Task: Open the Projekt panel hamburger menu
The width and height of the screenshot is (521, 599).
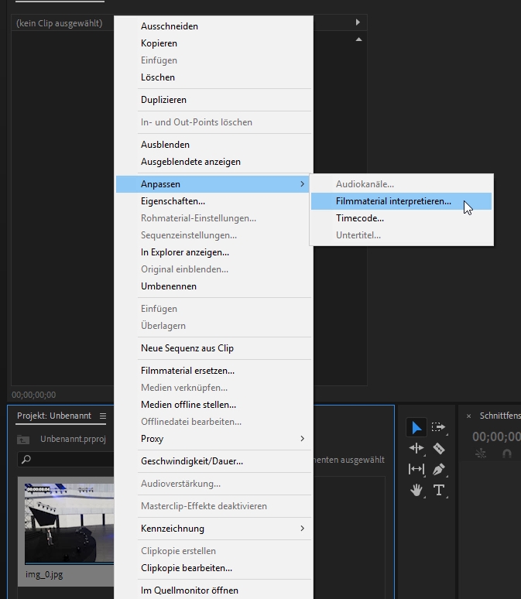Action: click(x=103, y=416)
